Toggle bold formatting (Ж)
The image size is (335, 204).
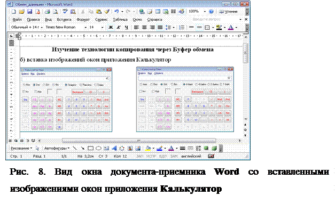tap(111, 27)
